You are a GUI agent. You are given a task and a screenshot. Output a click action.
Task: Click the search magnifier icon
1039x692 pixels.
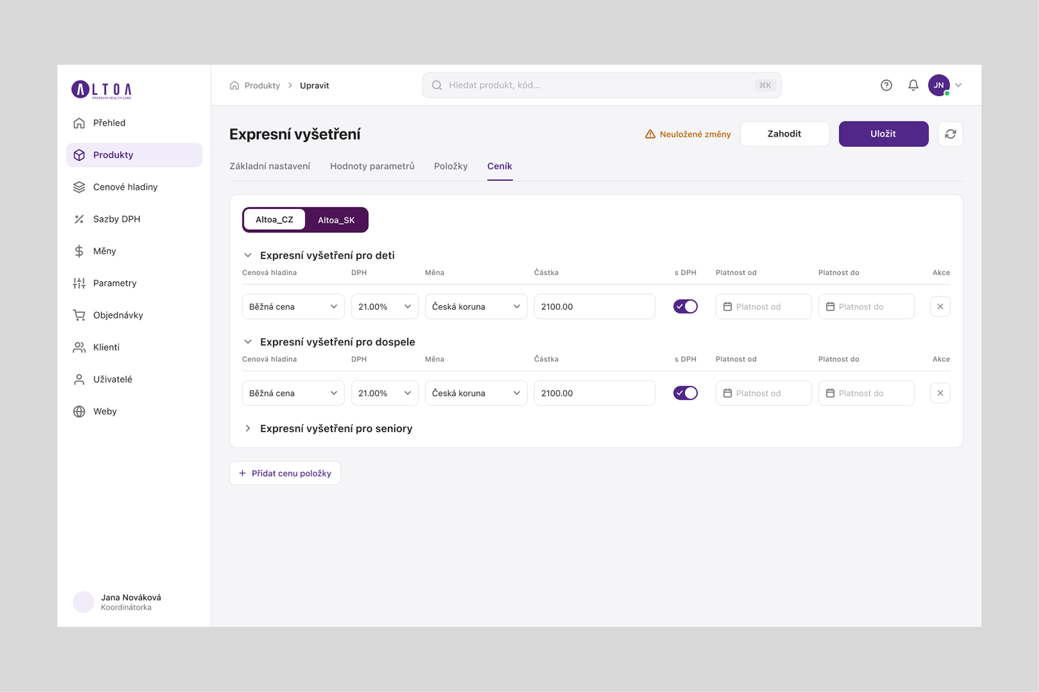pos(437,86)
